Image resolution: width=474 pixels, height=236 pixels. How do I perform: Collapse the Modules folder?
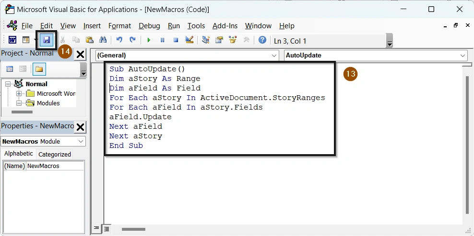[19, 103]
